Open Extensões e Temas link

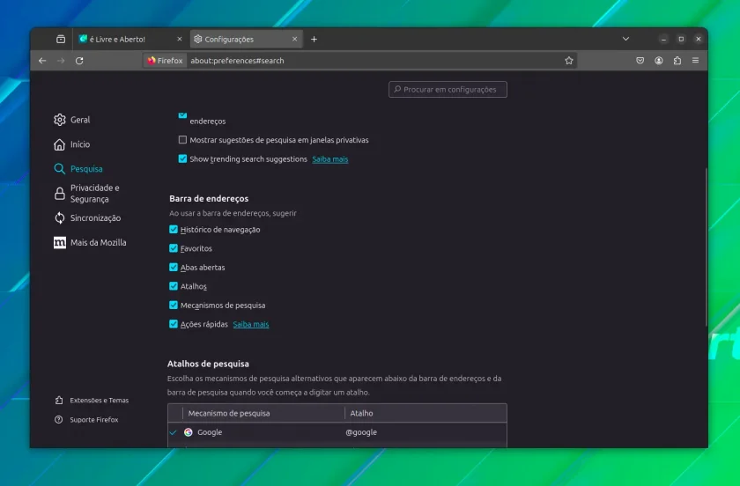(x=92, y=400)
